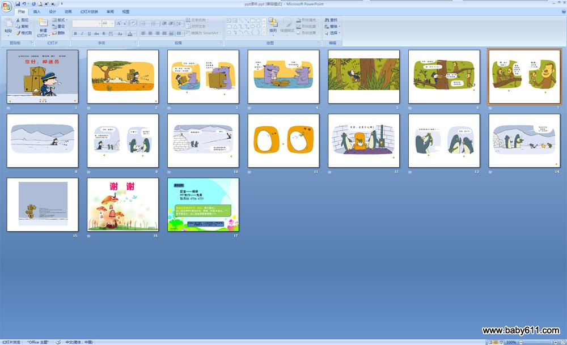Redo the last action in Quick Access Toolbar
This screenshot has height=345, width=567.
[33, 4]
